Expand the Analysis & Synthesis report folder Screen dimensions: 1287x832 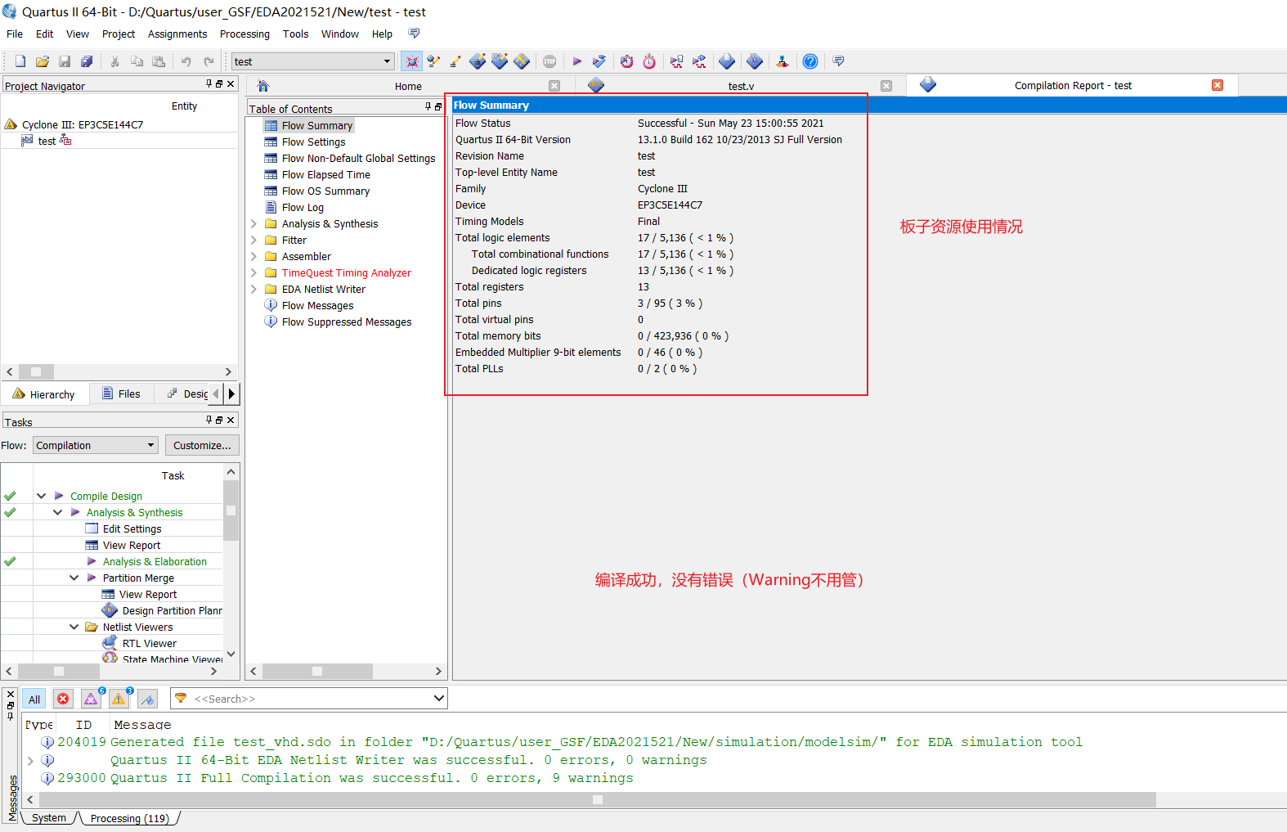pyautogui.click(x=253, y=223)
